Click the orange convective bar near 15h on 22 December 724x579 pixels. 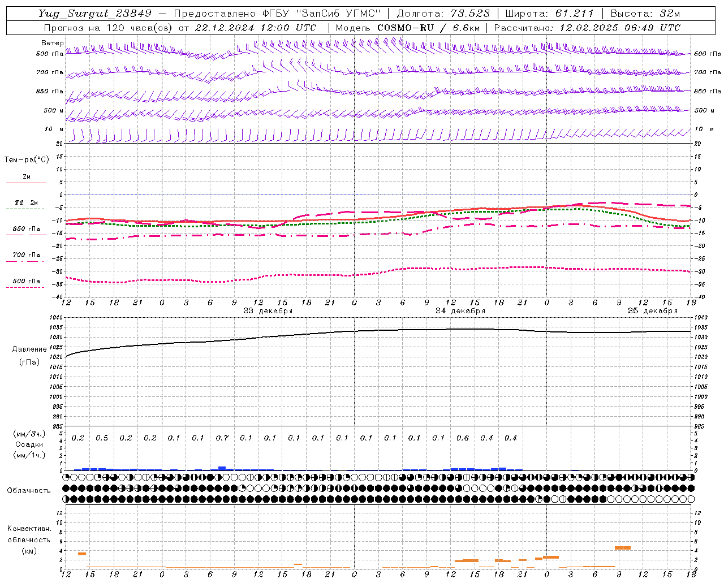[x=82, y=554]
